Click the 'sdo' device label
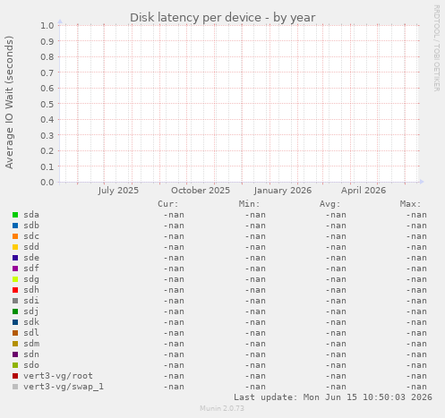Image resolution: width=445 pixels, height=418 pixels. (31, 365)
